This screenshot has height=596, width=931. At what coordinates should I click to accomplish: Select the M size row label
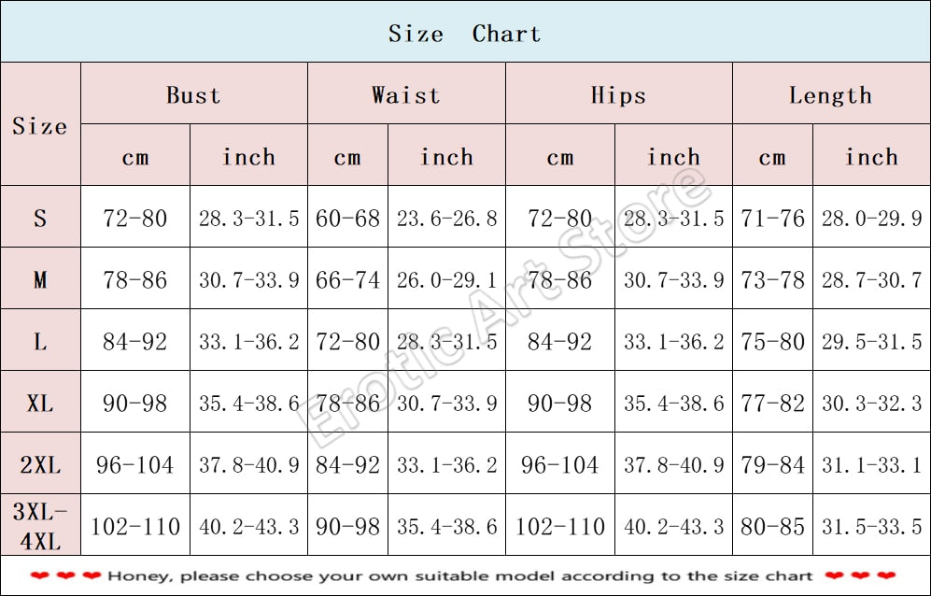40,279
